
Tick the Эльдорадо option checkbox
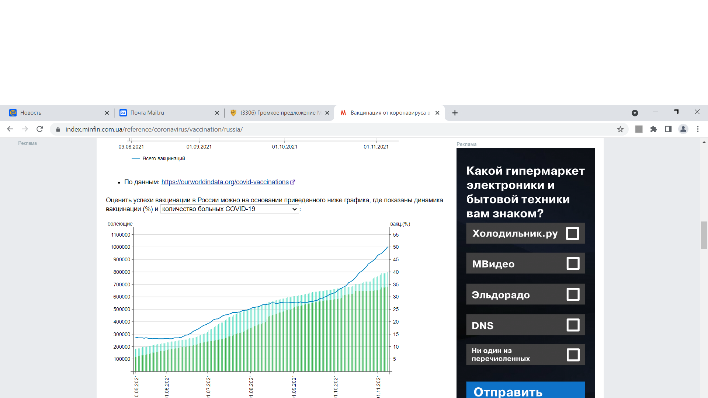tap(573, 294)
